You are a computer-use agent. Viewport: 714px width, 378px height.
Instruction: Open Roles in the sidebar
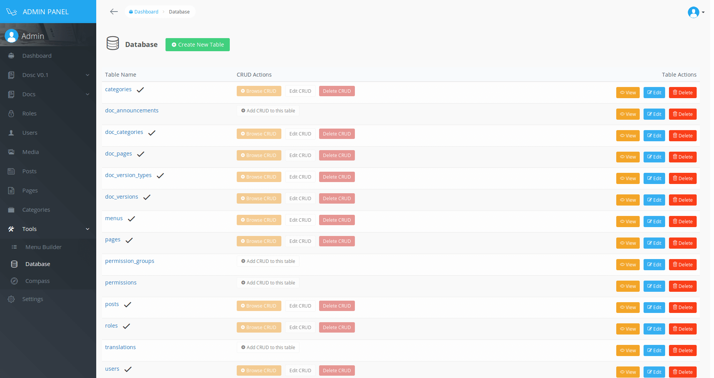(48, 114)
